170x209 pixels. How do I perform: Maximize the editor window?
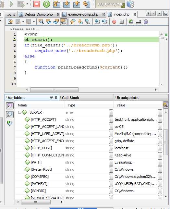pos(166,14)
